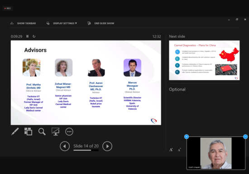Click the blue minus on the video thumbnail
This screenshot has width=249, height=174.
tap(245, 136)
